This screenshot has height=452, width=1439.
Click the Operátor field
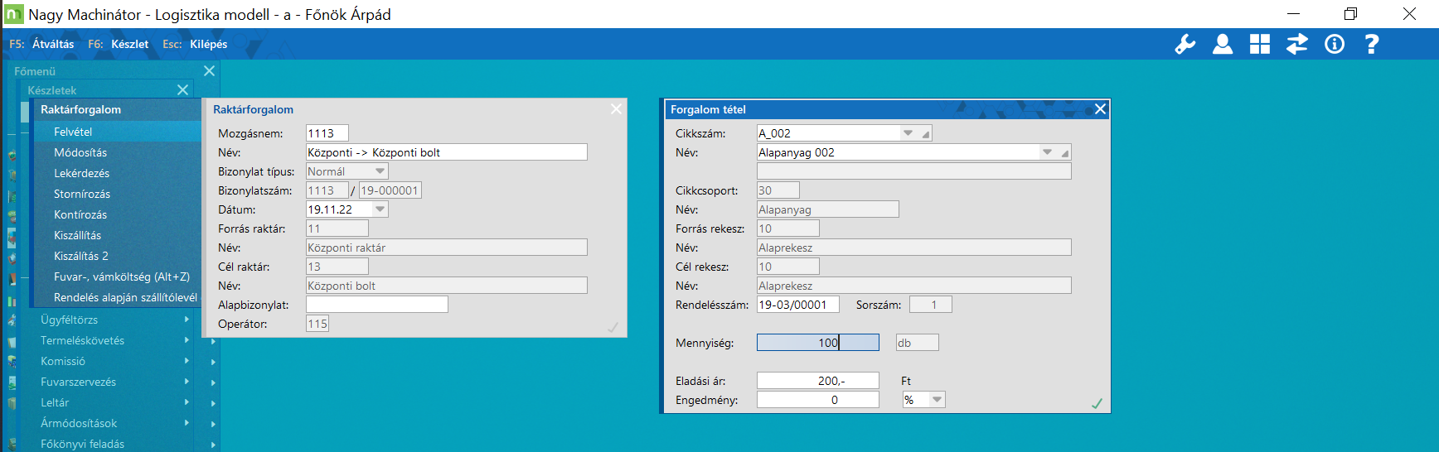(317, 324)
